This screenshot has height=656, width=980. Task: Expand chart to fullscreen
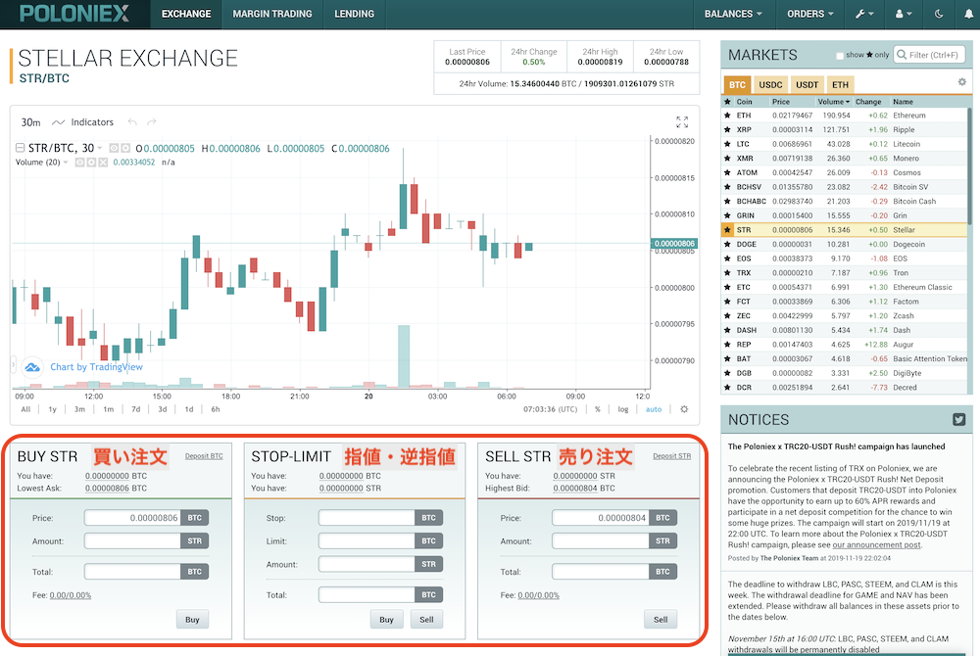click(682, 121)
